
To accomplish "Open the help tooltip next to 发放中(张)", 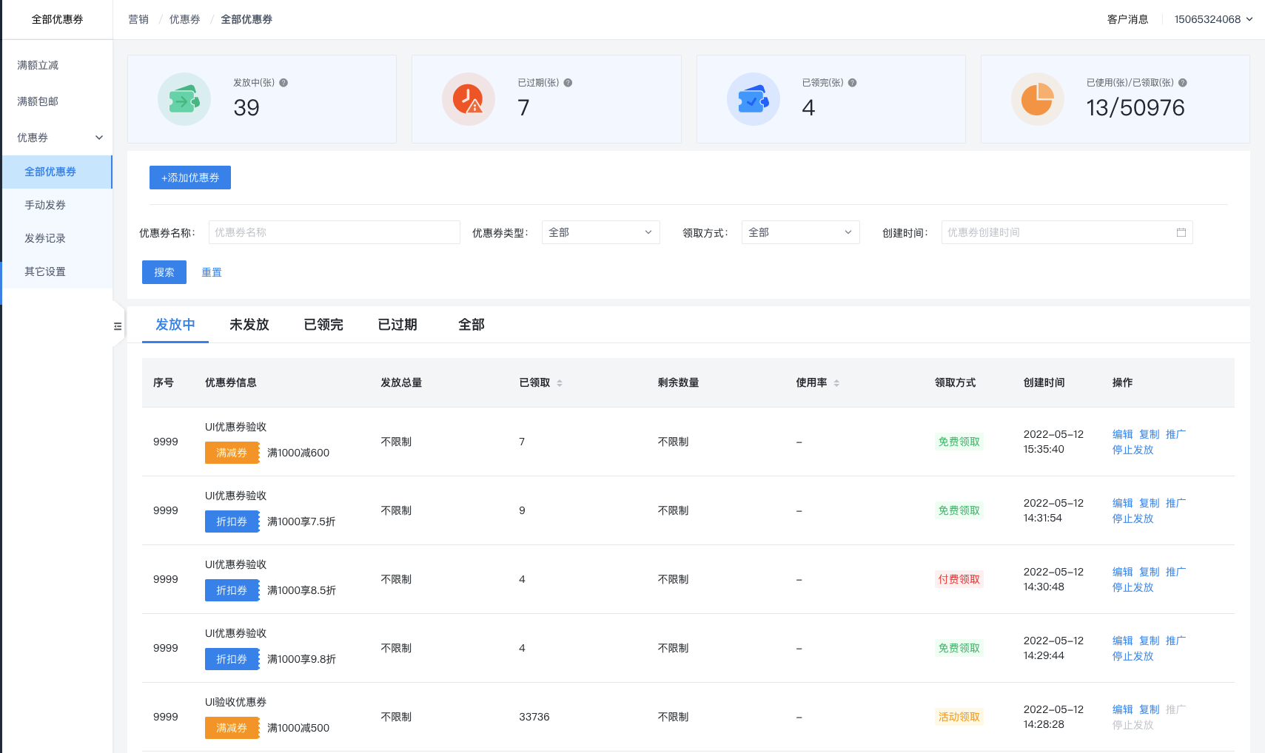I will pos(282,83).
